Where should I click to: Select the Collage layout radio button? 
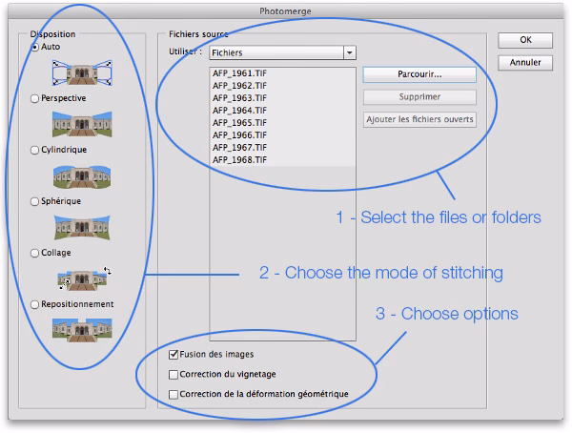point(34,253)
